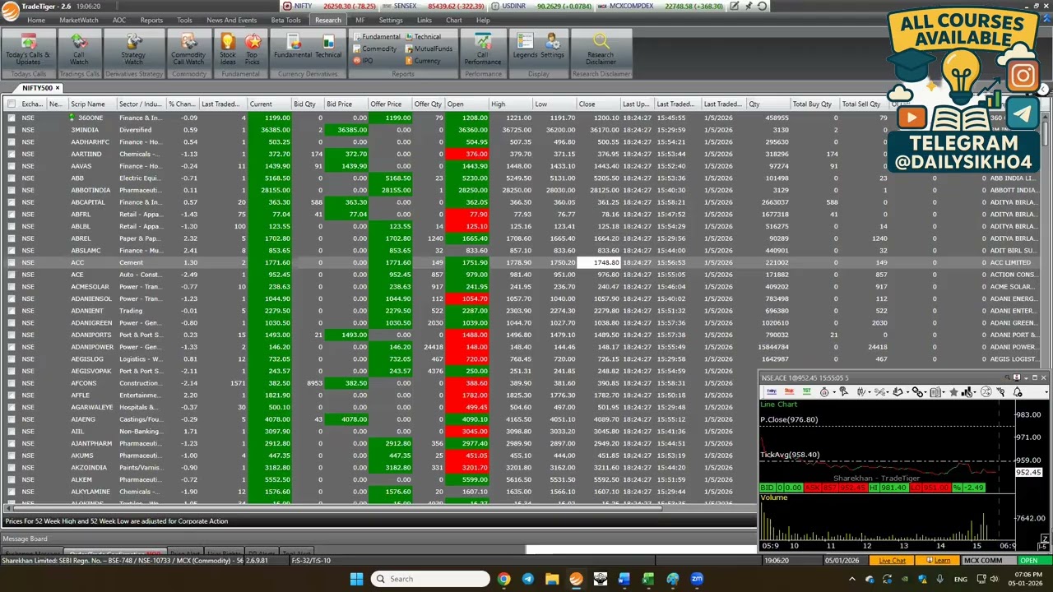Open the Research menu tab
The height and width of the screenshot is (592, 1053).
click(327, 20)
